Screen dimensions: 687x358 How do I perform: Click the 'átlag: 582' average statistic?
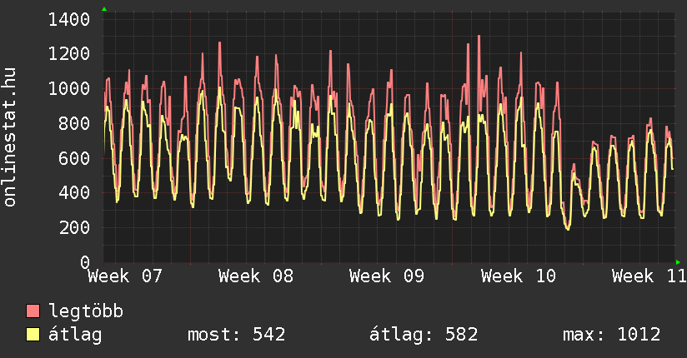pyautogui.click(x=424, y=335)
